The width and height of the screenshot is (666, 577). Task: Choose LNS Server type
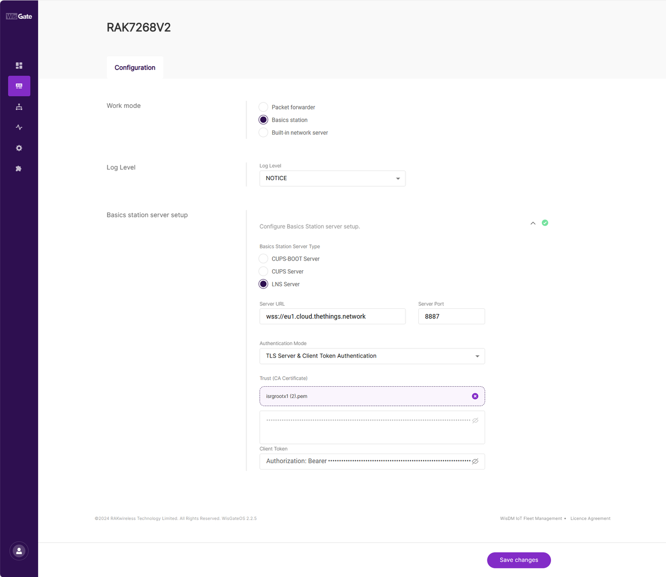[263, 284]
